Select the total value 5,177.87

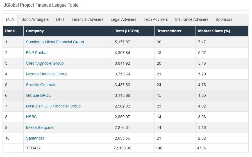(122, 42)
